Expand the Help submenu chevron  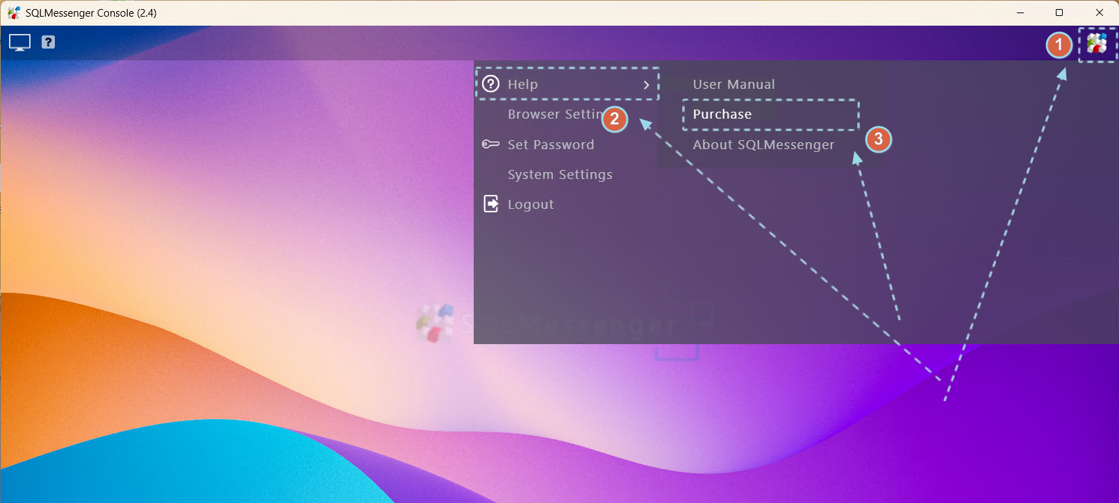[x=647, y=85]
